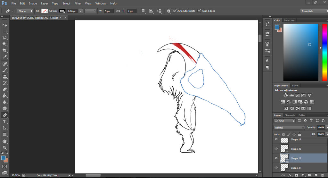Open the pen options gear menu
Screen dimensions: 328x178
168,11
